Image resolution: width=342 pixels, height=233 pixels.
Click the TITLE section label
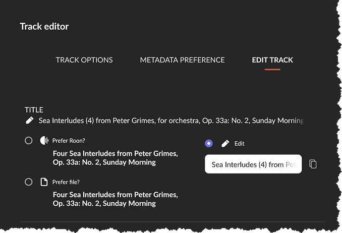(x=34, y=110)
